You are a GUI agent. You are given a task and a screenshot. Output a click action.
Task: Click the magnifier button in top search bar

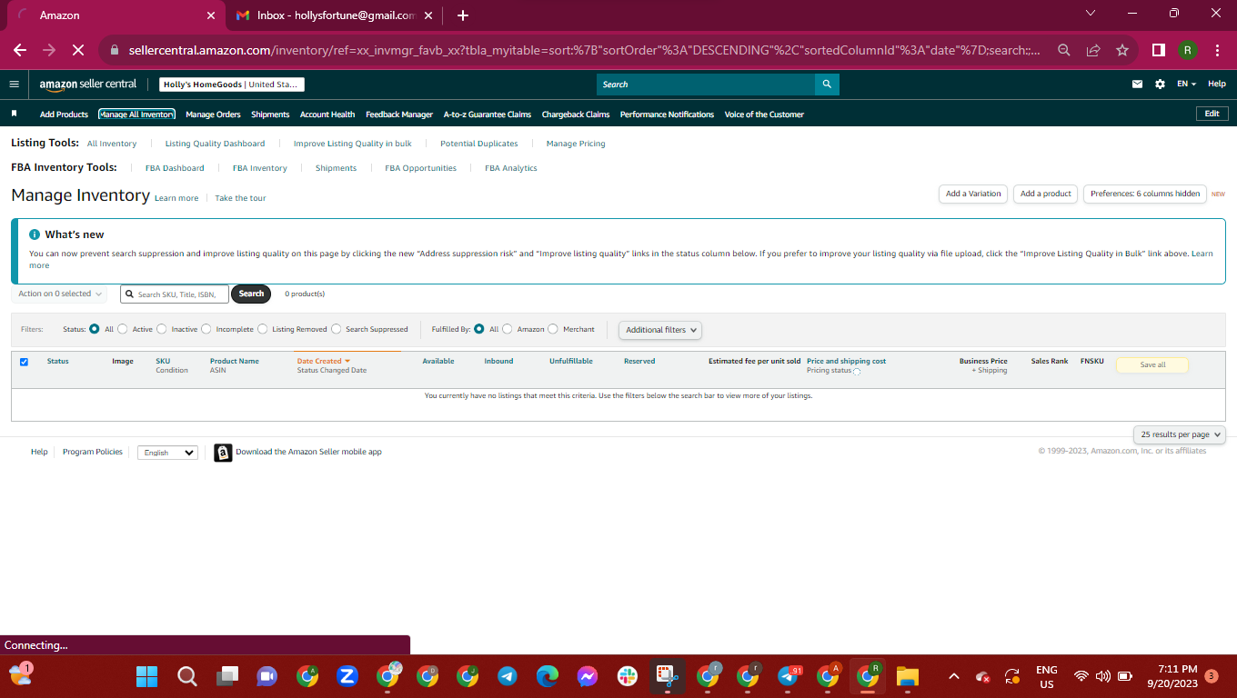pyautogui.click(x=827, y=85)
